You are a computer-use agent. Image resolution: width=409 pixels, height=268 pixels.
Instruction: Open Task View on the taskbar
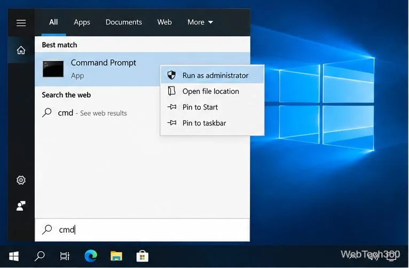(65, 256)
